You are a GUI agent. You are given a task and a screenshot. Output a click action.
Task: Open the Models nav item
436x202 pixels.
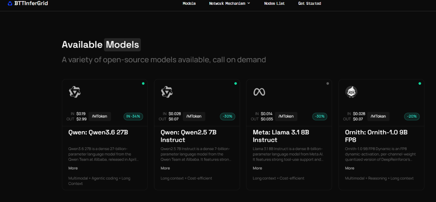pyautogui.click(x=189, y=3)
